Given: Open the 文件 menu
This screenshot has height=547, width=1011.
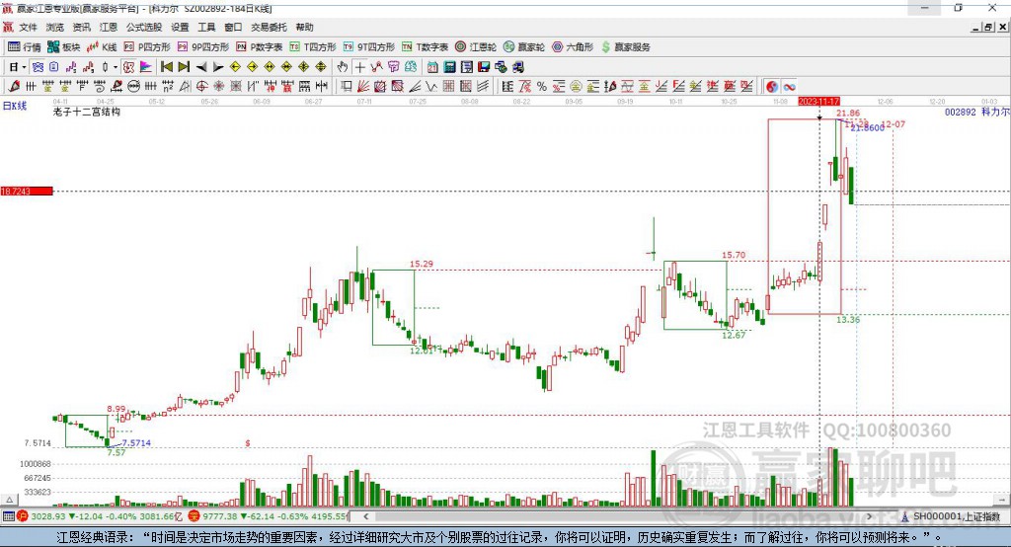Looking at the screenshot, I should (28, 27).
